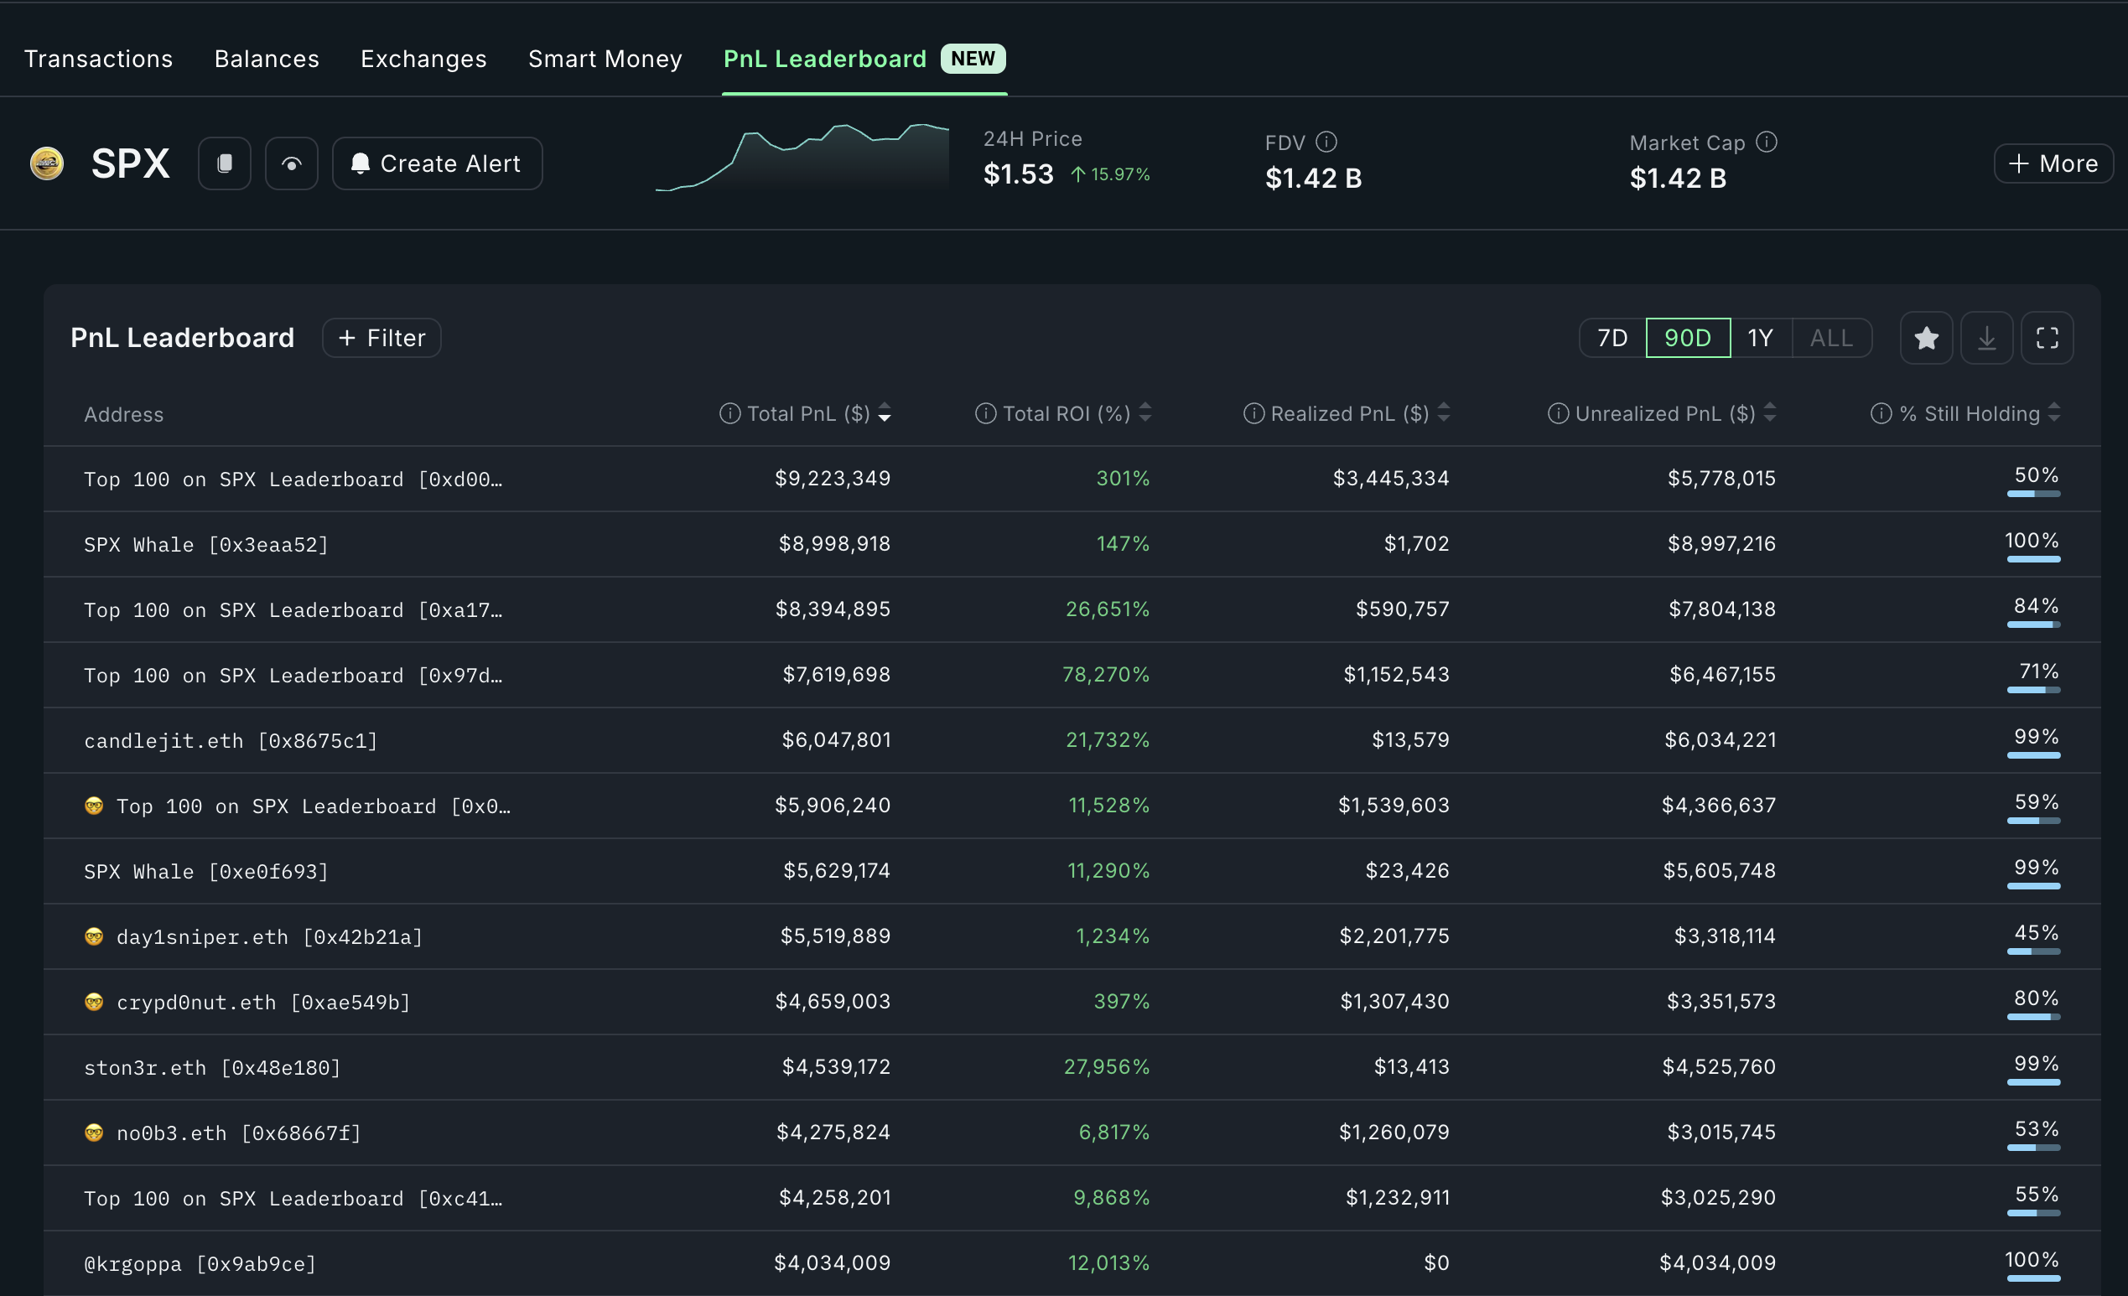Click the star favorite icon
Image resolution: width=2128 pixels, height=1296 pixels.
1927,338
